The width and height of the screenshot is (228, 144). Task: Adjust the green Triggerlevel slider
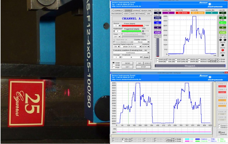pyautogui.click(x=132, y=31)
